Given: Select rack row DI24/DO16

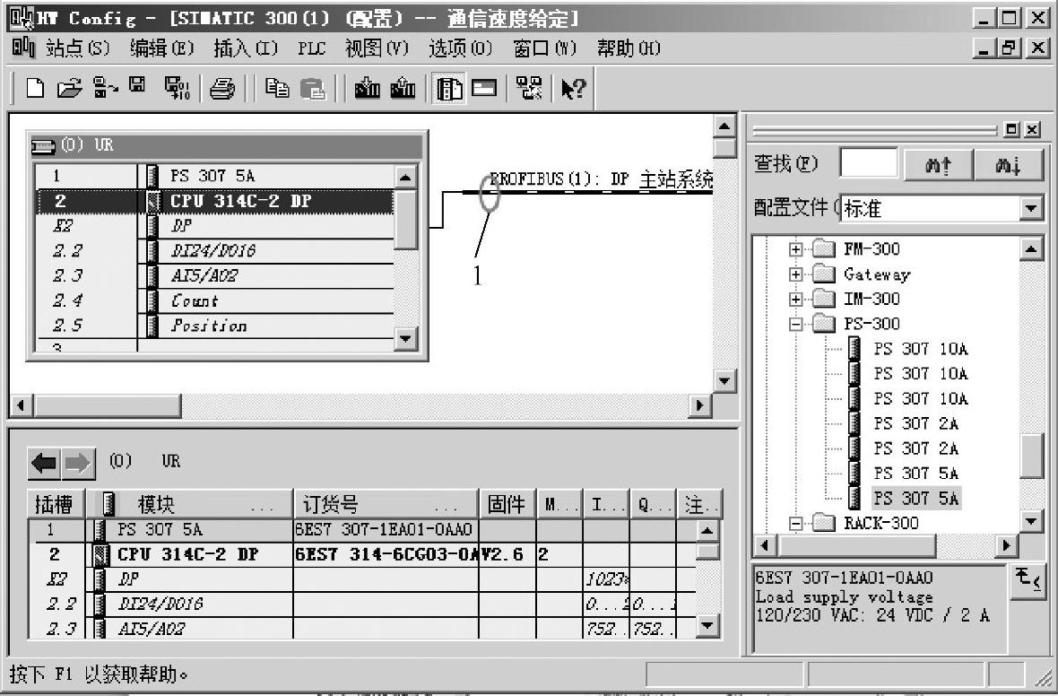Looking at the screenshot, I should (x=214, y=251).
